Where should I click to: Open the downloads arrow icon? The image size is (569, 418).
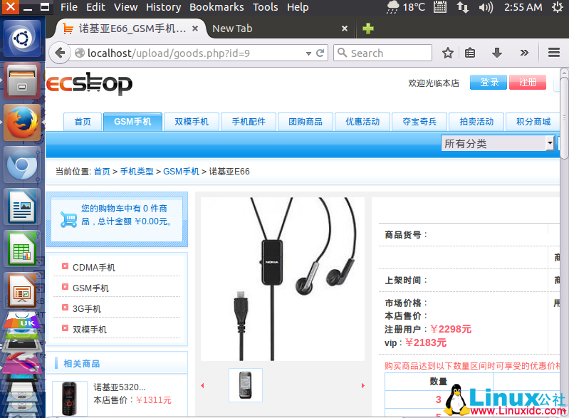pos(497,53)
